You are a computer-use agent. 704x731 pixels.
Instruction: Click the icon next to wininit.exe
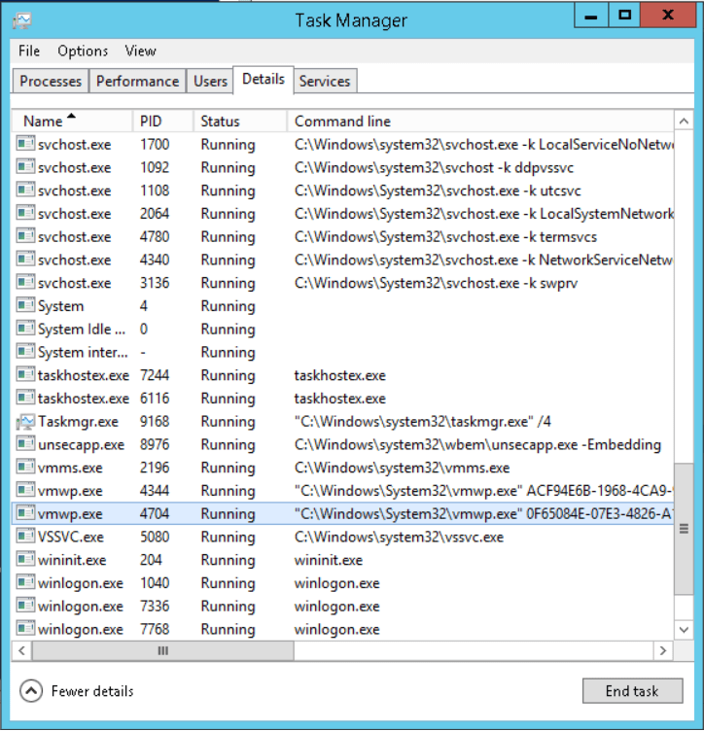click(x=25, y=560)
